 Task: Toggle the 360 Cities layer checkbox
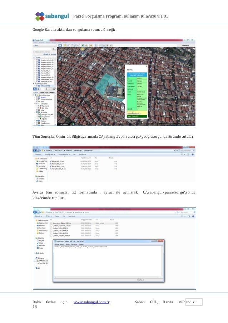[38, 108]
